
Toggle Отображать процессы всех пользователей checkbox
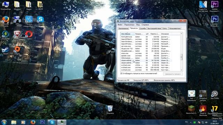(121, 73)
